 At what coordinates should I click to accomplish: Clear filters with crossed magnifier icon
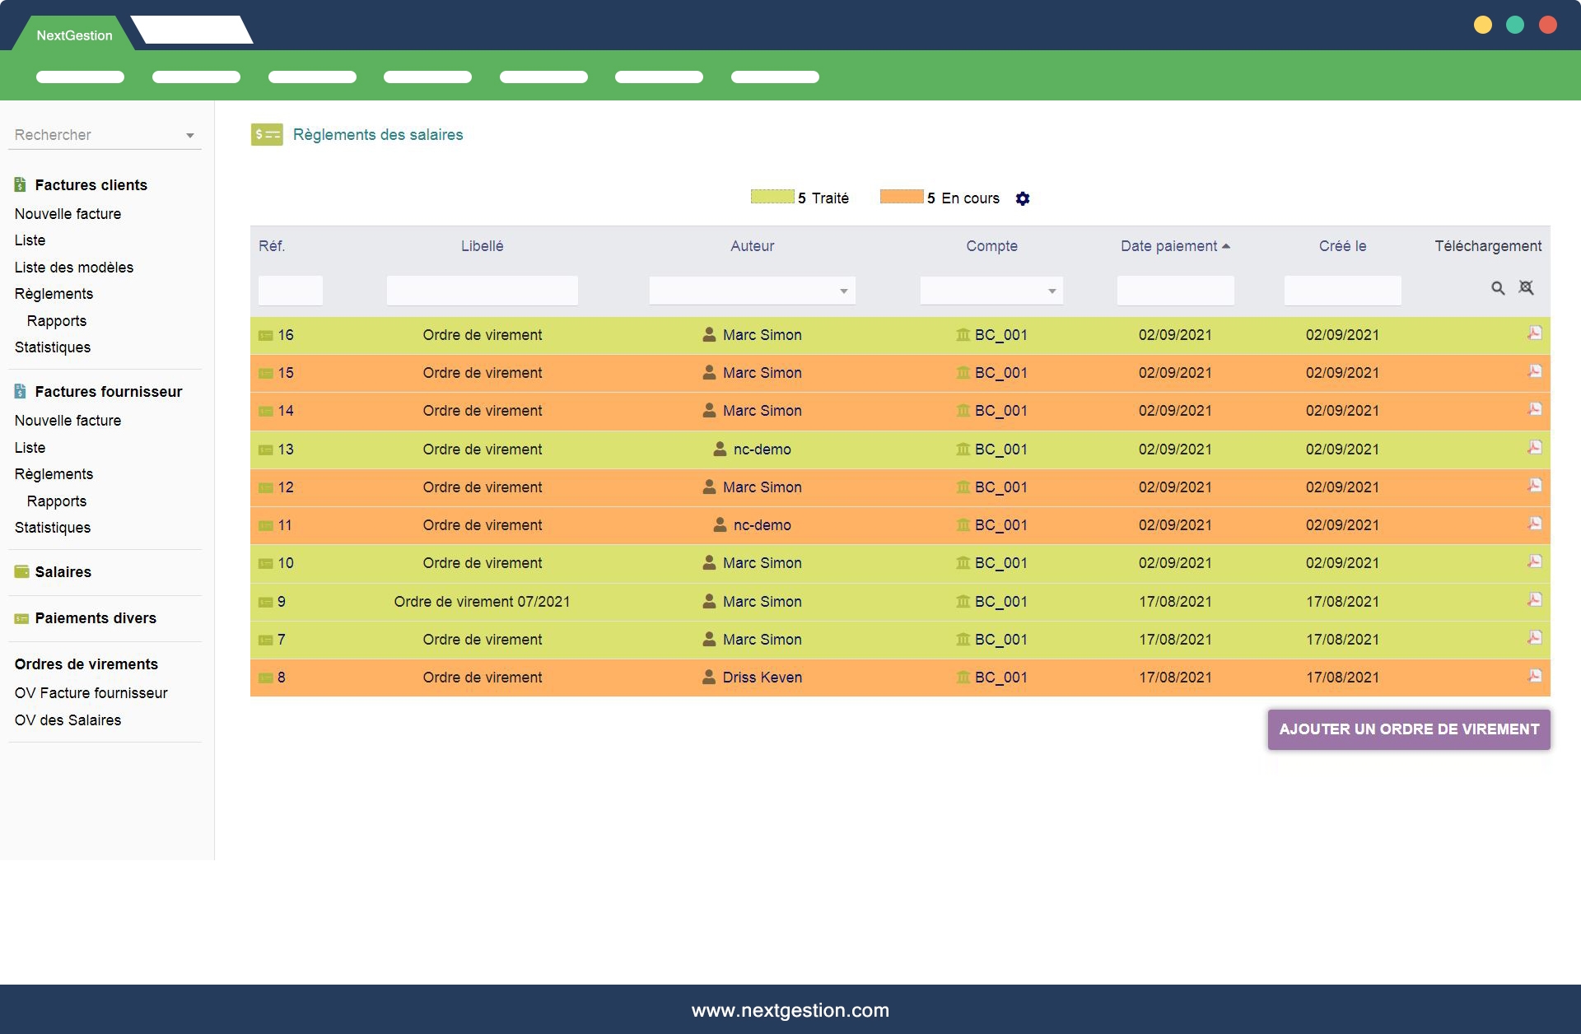tap(1526, 288)
